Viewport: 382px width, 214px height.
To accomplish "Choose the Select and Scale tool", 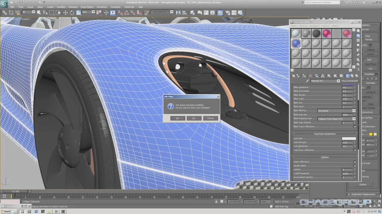I will [78, 12].
